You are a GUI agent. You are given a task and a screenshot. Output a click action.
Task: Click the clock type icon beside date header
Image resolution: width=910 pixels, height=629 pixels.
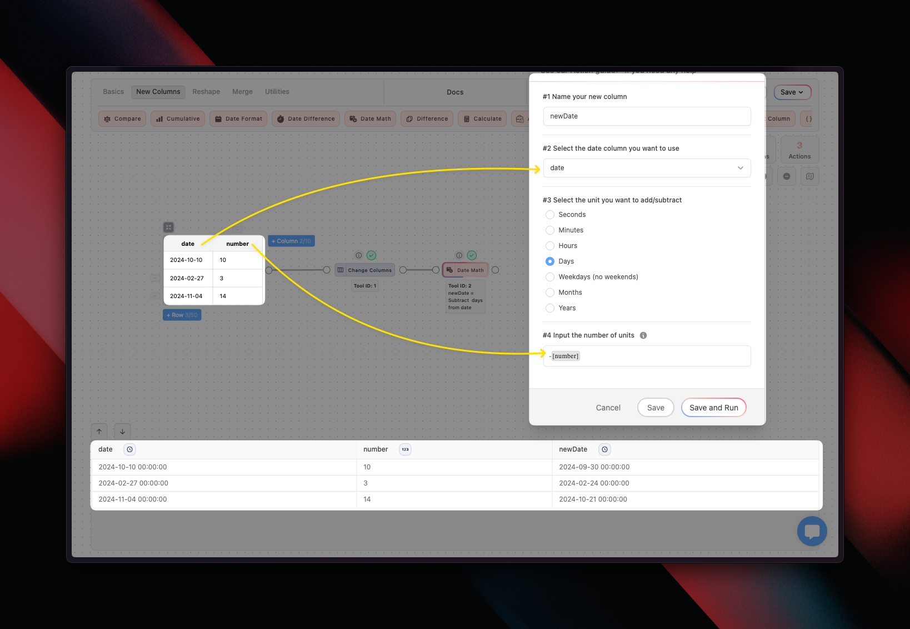coord(129,449)
